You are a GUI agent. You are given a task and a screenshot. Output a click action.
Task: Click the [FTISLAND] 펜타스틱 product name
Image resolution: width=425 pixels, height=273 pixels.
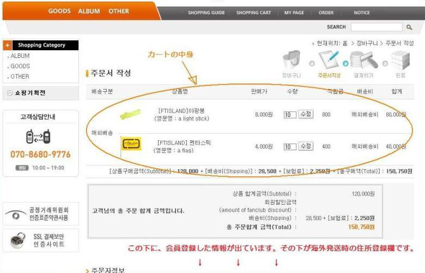184,143
